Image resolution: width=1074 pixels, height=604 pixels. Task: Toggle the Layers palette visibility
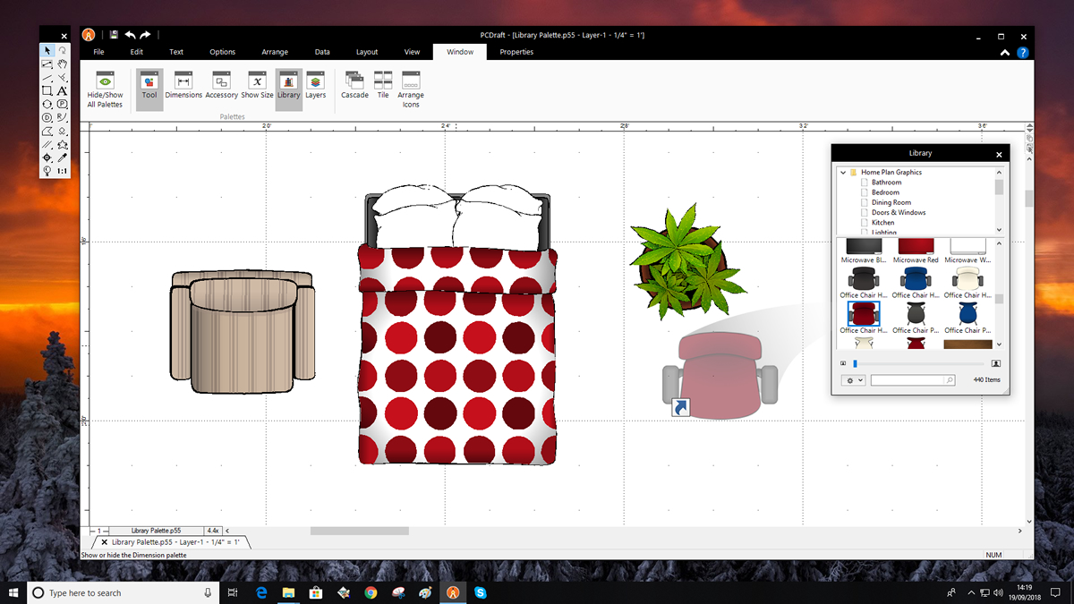coord(315,85)
